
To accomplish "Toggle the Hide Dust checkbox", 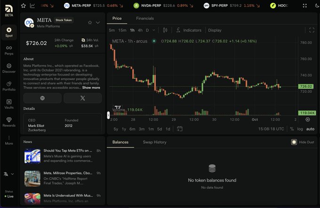I will click(x=294, y=142).
